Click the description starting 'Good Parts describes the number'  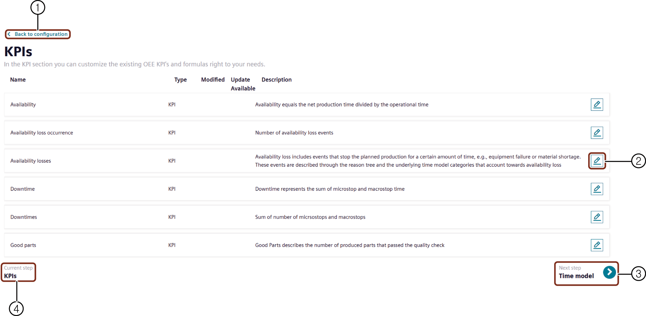(x=350, y=245)
